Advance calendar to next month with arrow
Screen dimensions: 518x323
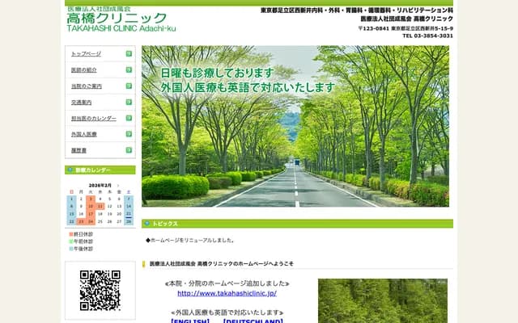tap(118, 185)
